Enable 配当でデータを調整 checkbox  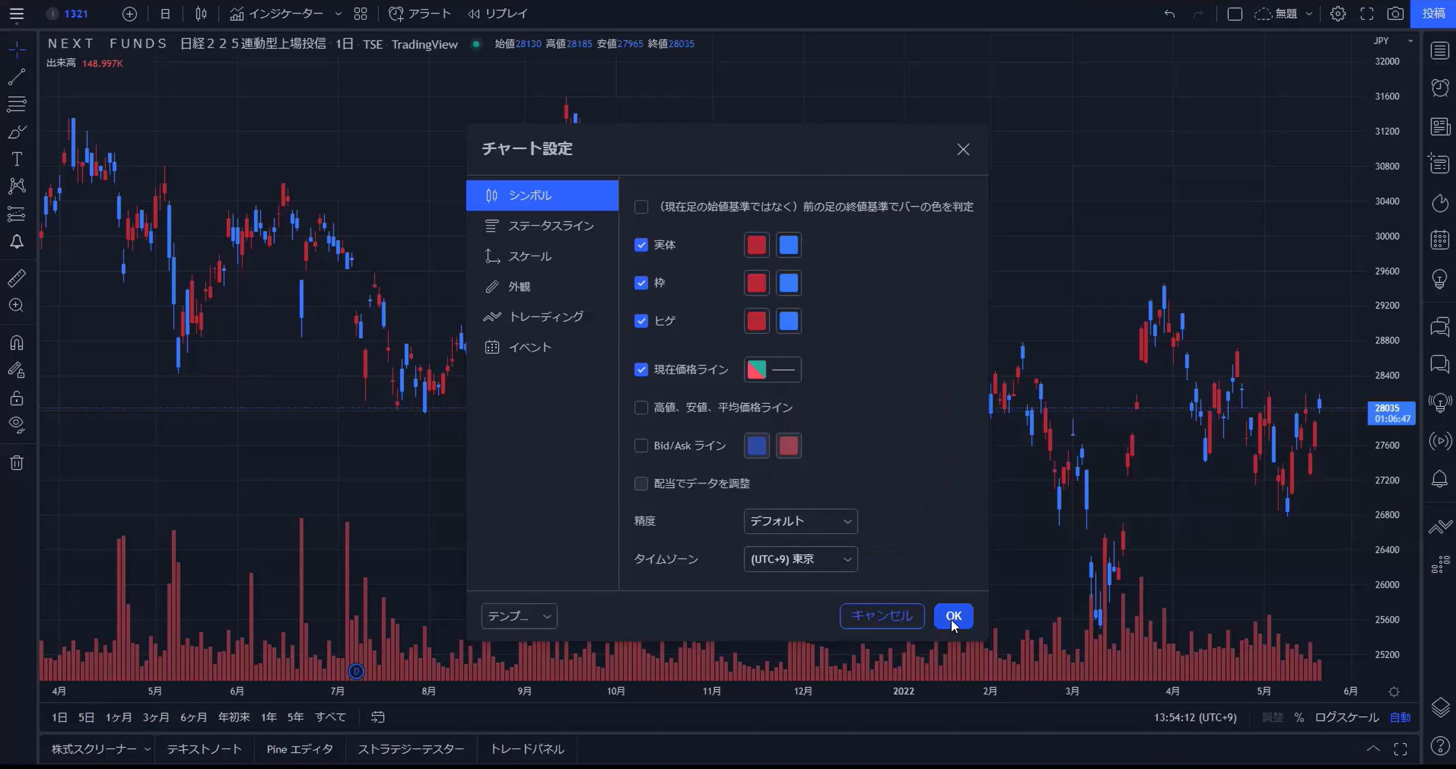pos(641,483)
